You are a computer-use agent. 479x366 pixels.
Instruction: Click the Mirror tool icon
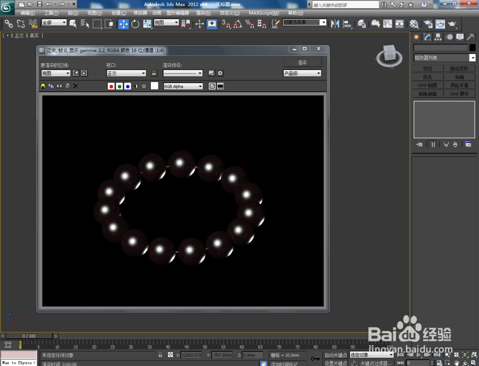[x=335, y=23]
